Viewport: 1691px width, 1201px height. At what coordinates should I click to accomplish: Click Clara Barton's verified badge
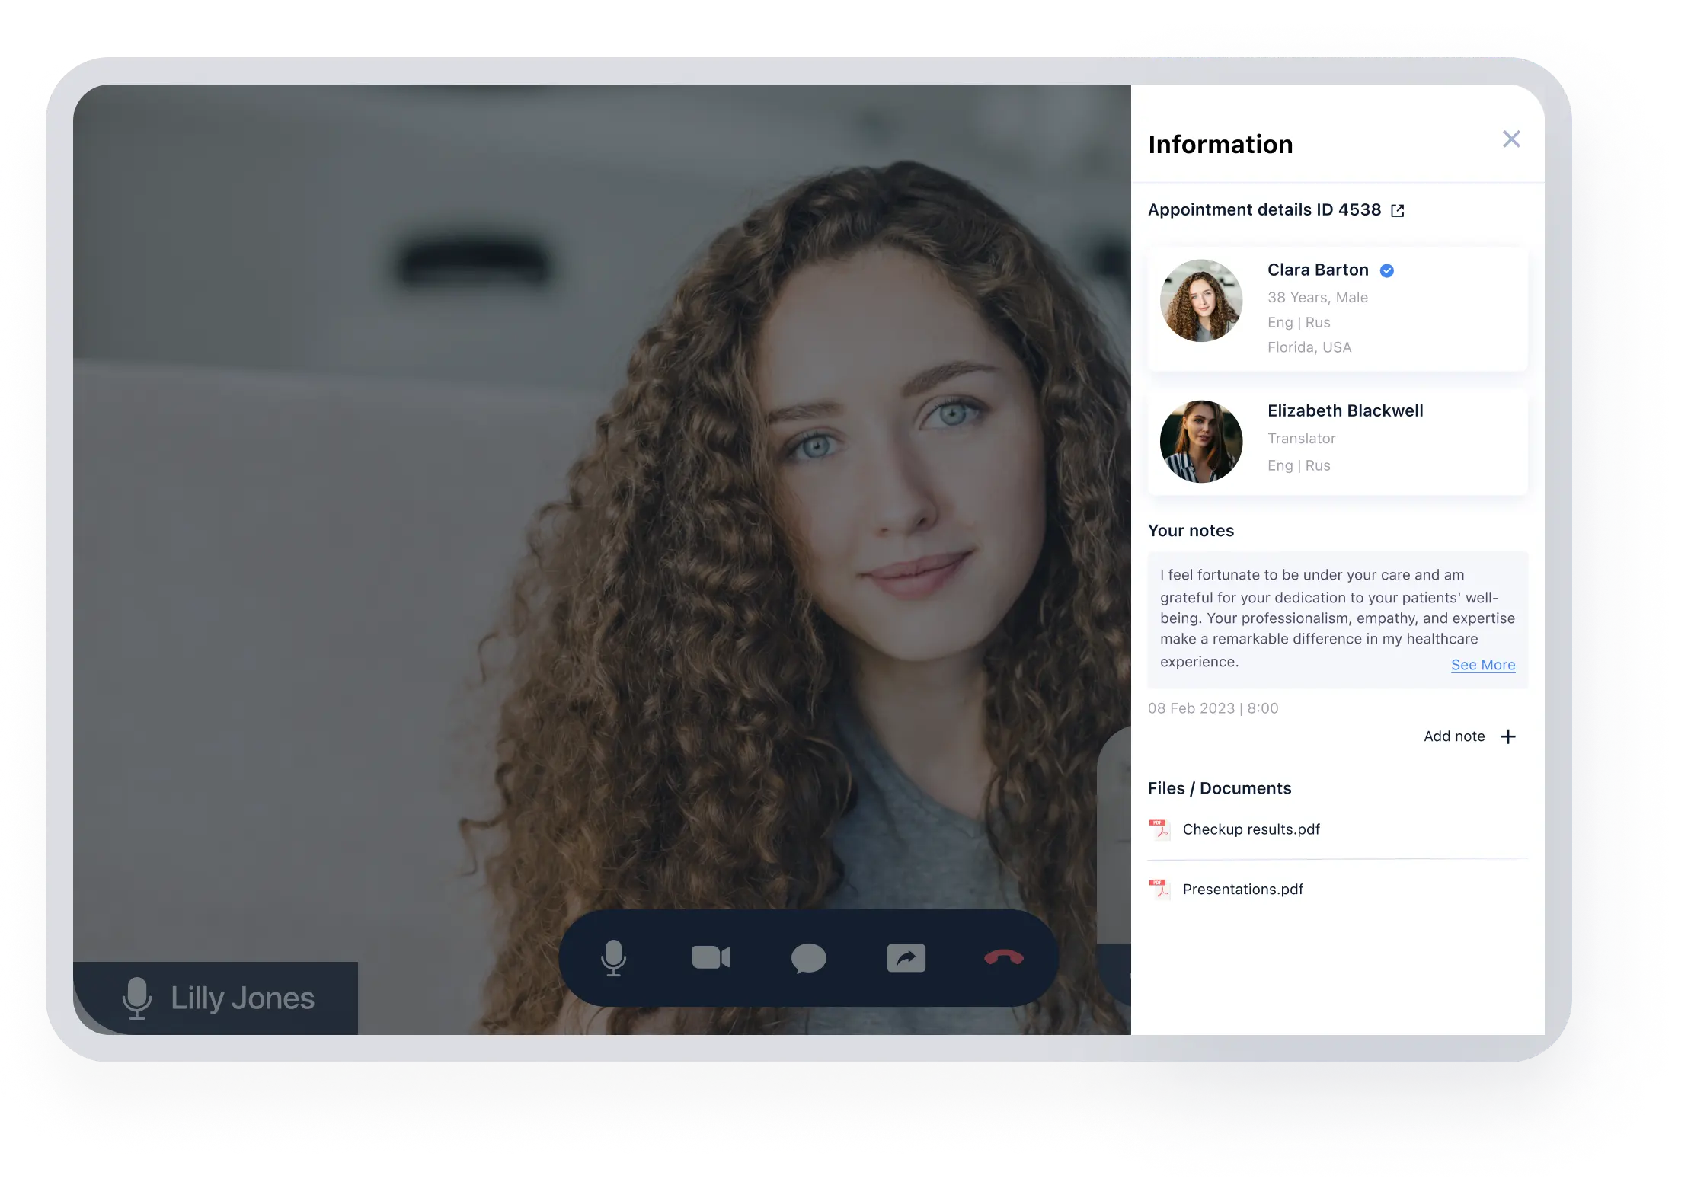pos(1387,270)
